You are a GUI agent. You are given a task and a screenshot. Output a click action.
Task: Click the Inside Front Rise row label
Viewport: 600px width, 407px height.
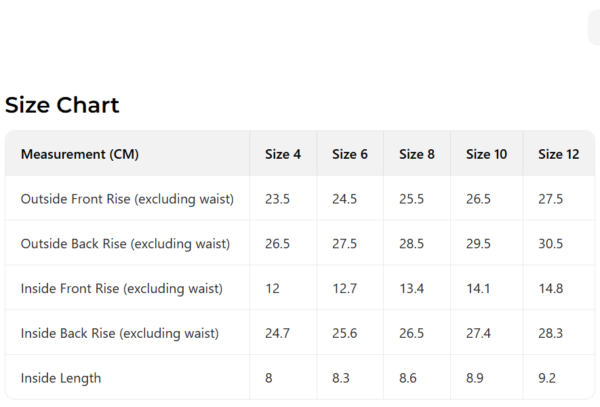coord(121,288)
